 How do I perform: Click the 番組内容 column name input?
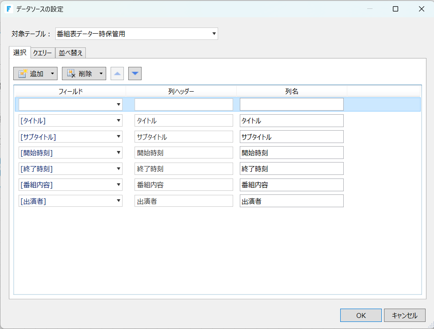(x=292, y=185)
